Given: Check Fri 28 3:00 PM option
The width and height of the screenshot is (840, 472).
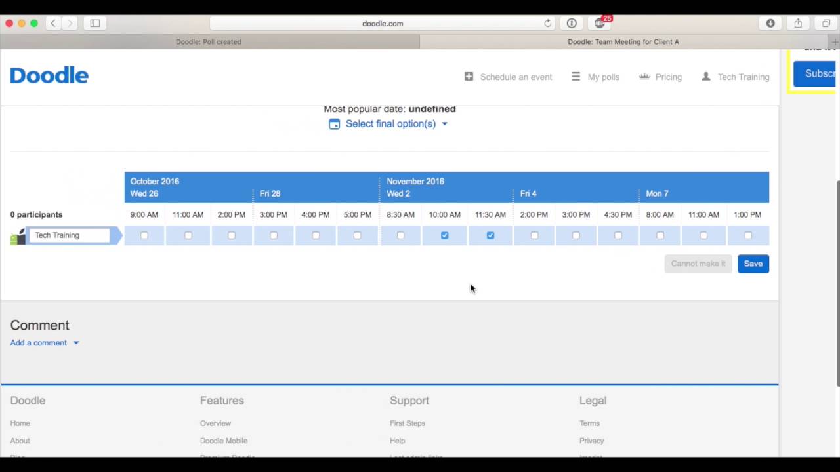Looking at the screenshot, I should 274,235.
